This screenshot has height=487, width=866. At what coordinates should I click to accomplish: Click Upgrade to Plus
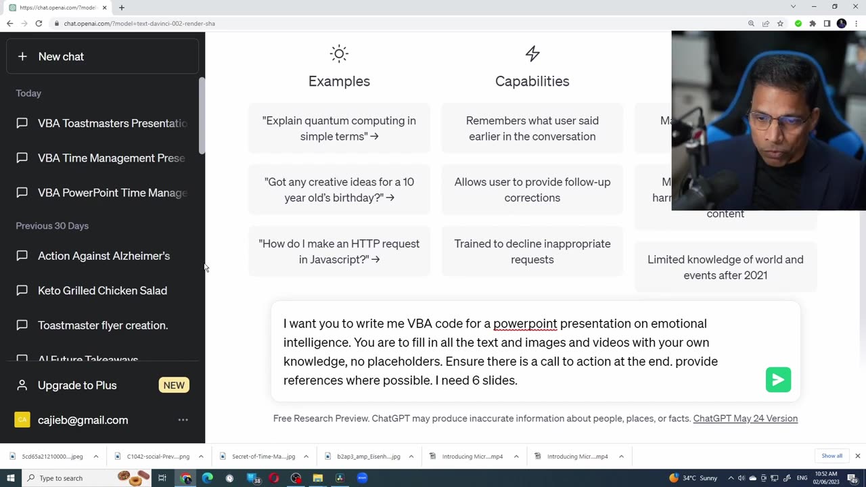[102, 385]
